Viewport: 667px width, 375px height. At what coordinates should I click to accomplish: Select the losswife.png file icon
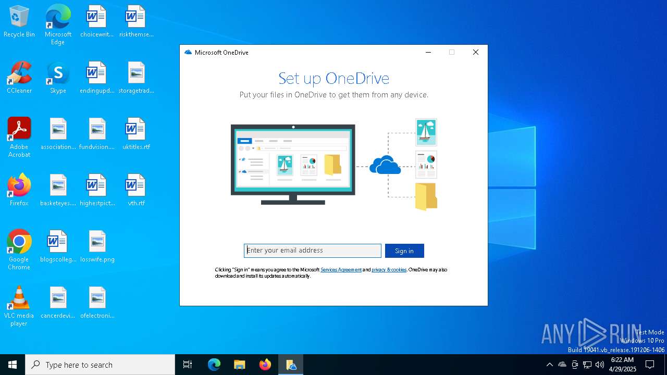tap(97, 247)
